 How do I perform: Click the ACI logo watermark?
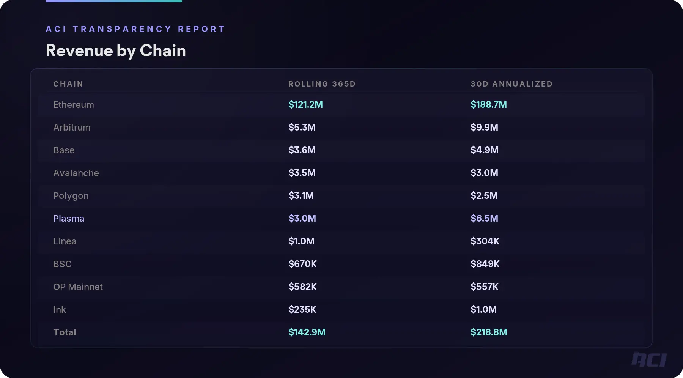coord(649,359)
